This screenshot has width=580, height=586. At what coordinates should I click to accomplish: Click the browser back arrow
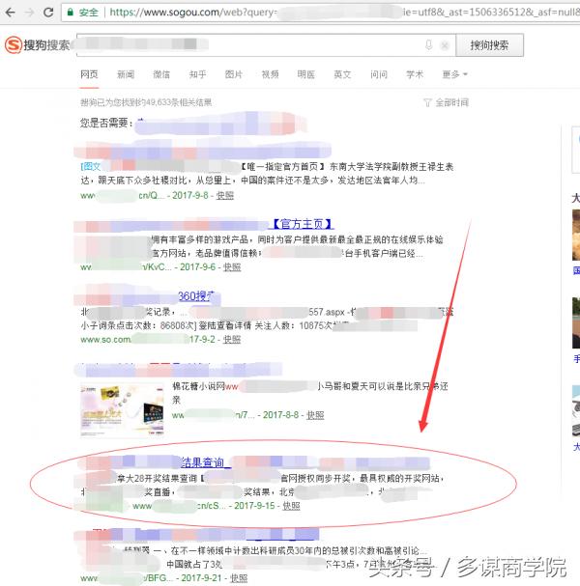[10, 13]
